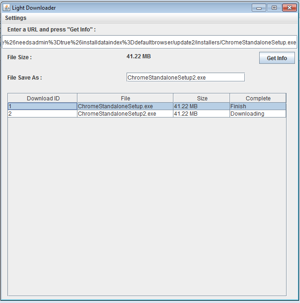Select Download ID cell 1
Viewport: 300px width, 303px height.
(x=42, y=106)
